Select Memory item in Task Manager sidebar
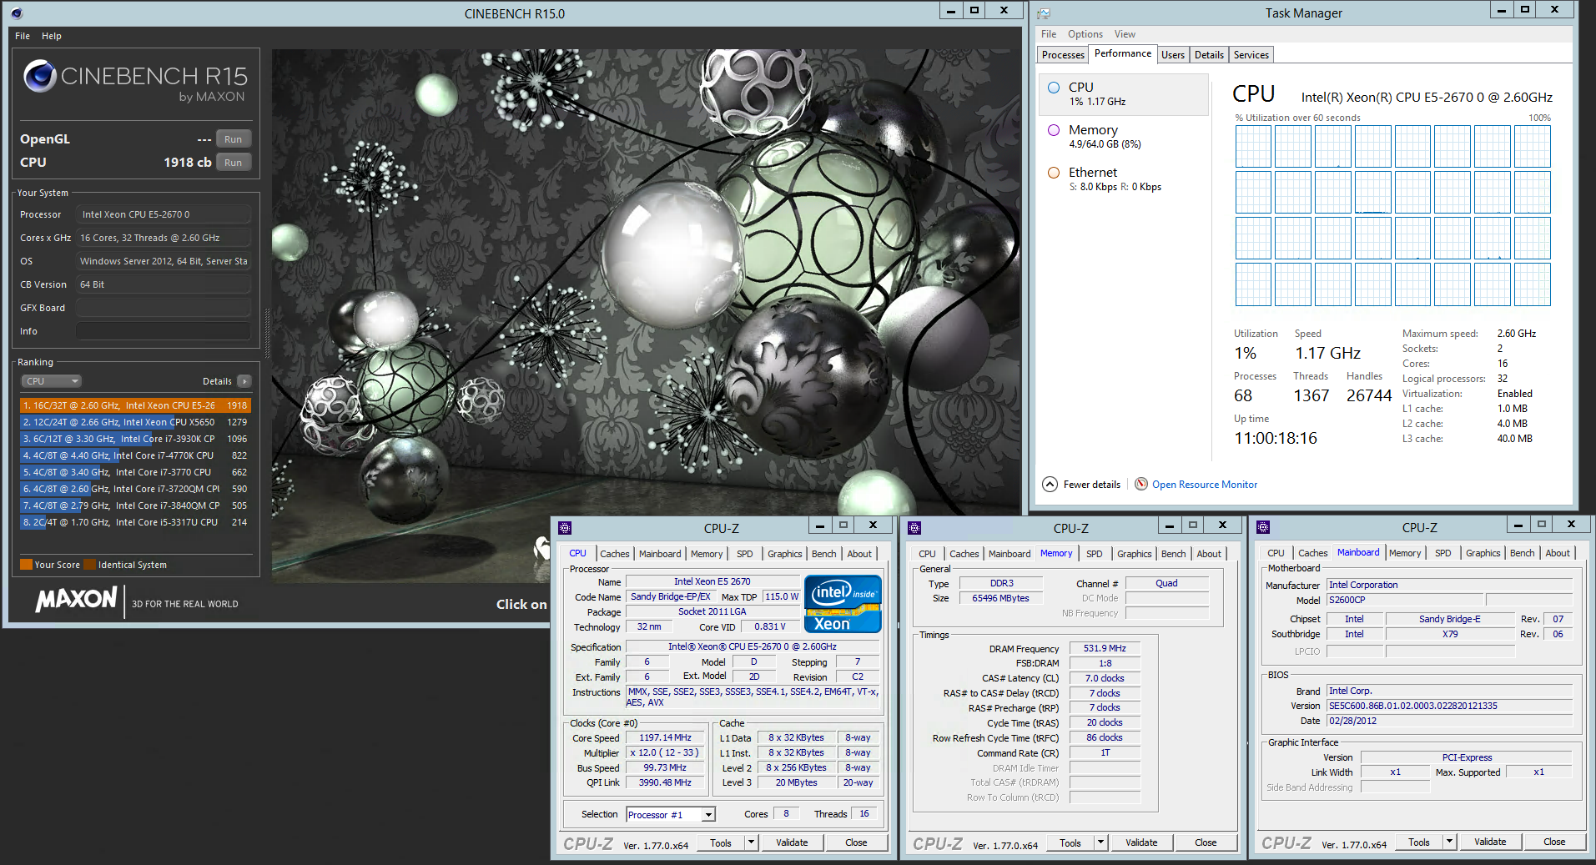Viewport: 1596px width, 865px height. tap(1124, 137)
